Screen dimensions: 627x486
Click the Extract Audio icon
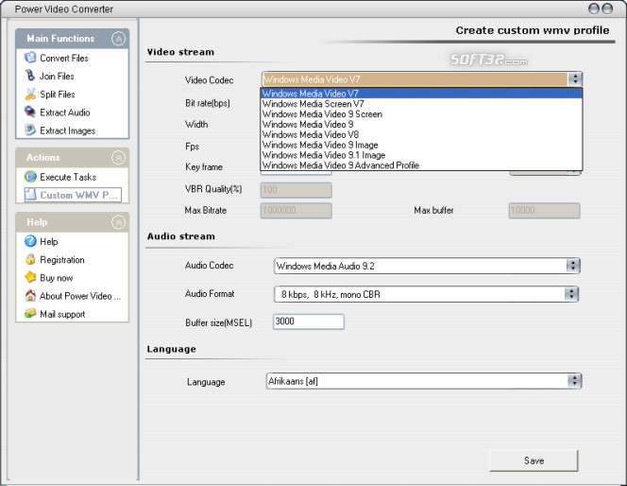click(30, 113)
